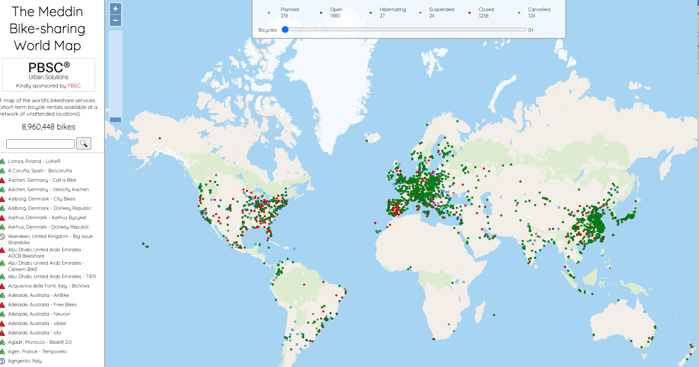The height and width of the screenshot is (367, 699).
Task: Click the map zoom in plus button
Action: click(115, 9)
